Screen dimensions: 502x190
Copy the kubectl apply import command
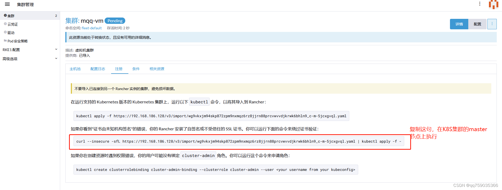tap(211, 116)
